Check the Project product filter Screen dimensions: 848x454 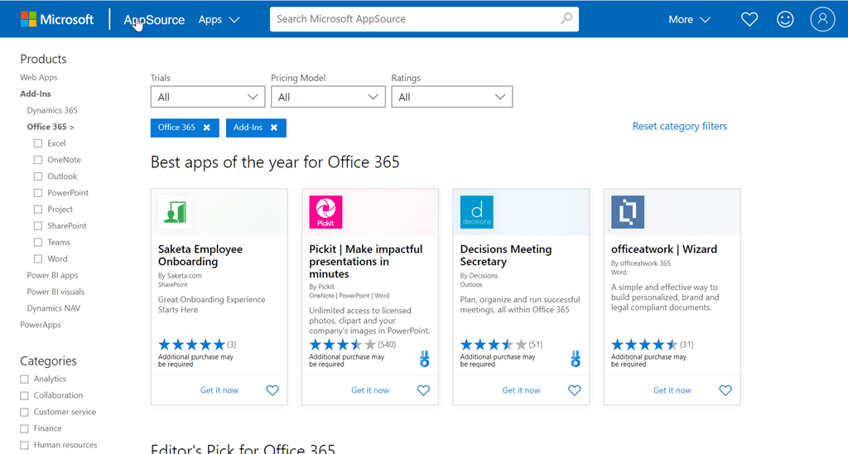pos(38,210)
